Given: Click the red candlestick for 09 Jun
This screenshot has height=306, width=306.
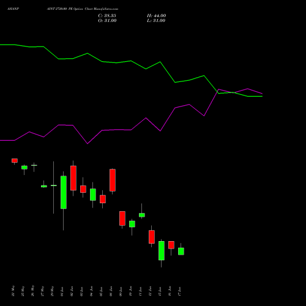Looking at the screenshot, I should [122, 218].
